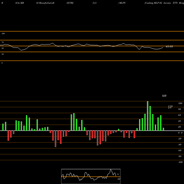Click the RSI axis label '30'
This screenshot has width=184, height=184.
(x=3, y=54)
